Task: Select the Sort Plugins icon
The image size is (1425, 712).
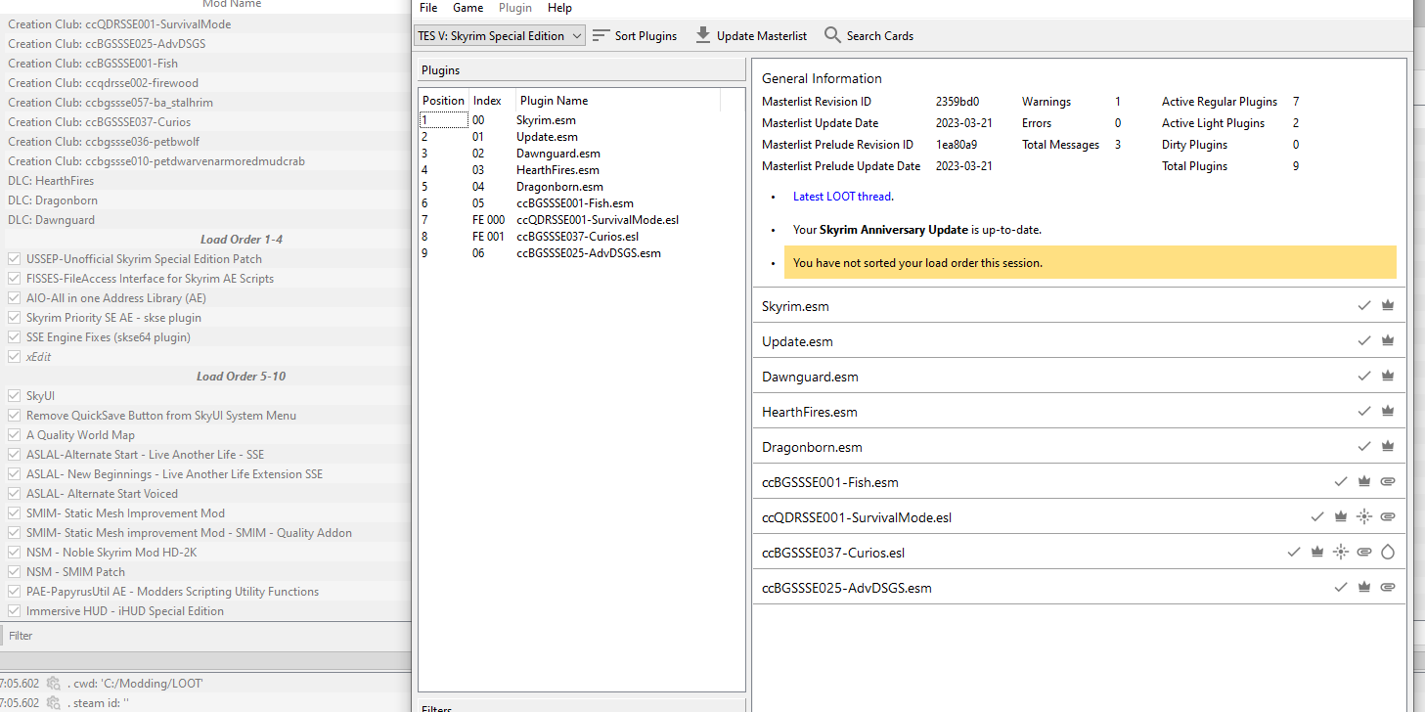Action: point(601,35)
